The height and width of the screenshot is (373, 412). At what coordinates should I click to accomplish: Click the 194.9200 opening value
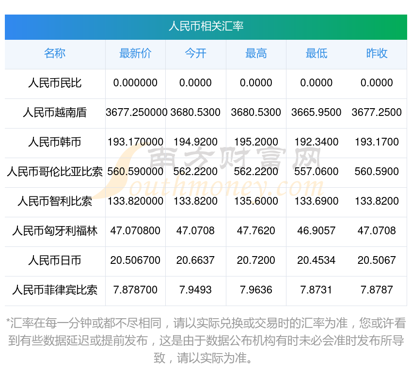195,142
